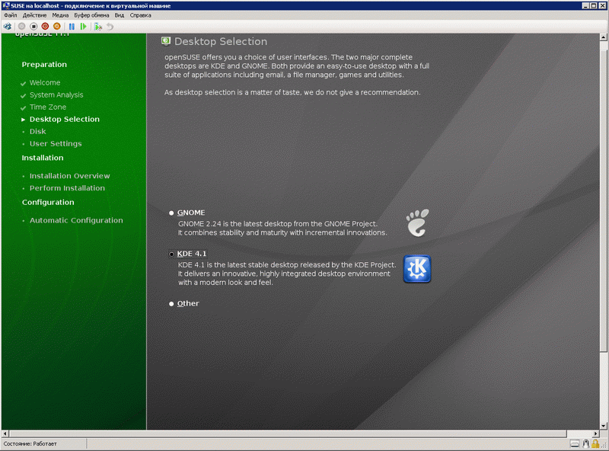Open the Медиа menu
Image resolution: width=609 pixels, height=451 pixels.
(60, 15)
